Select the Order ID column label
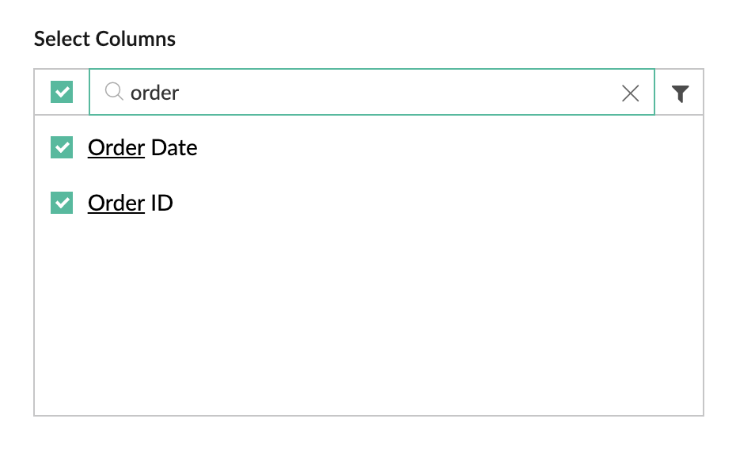736x453 pixels. (x=131, y=204)
